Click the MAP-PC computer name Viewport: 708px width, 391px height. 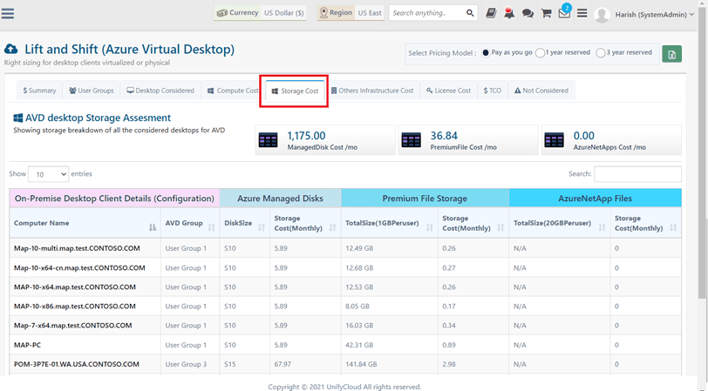27,345
